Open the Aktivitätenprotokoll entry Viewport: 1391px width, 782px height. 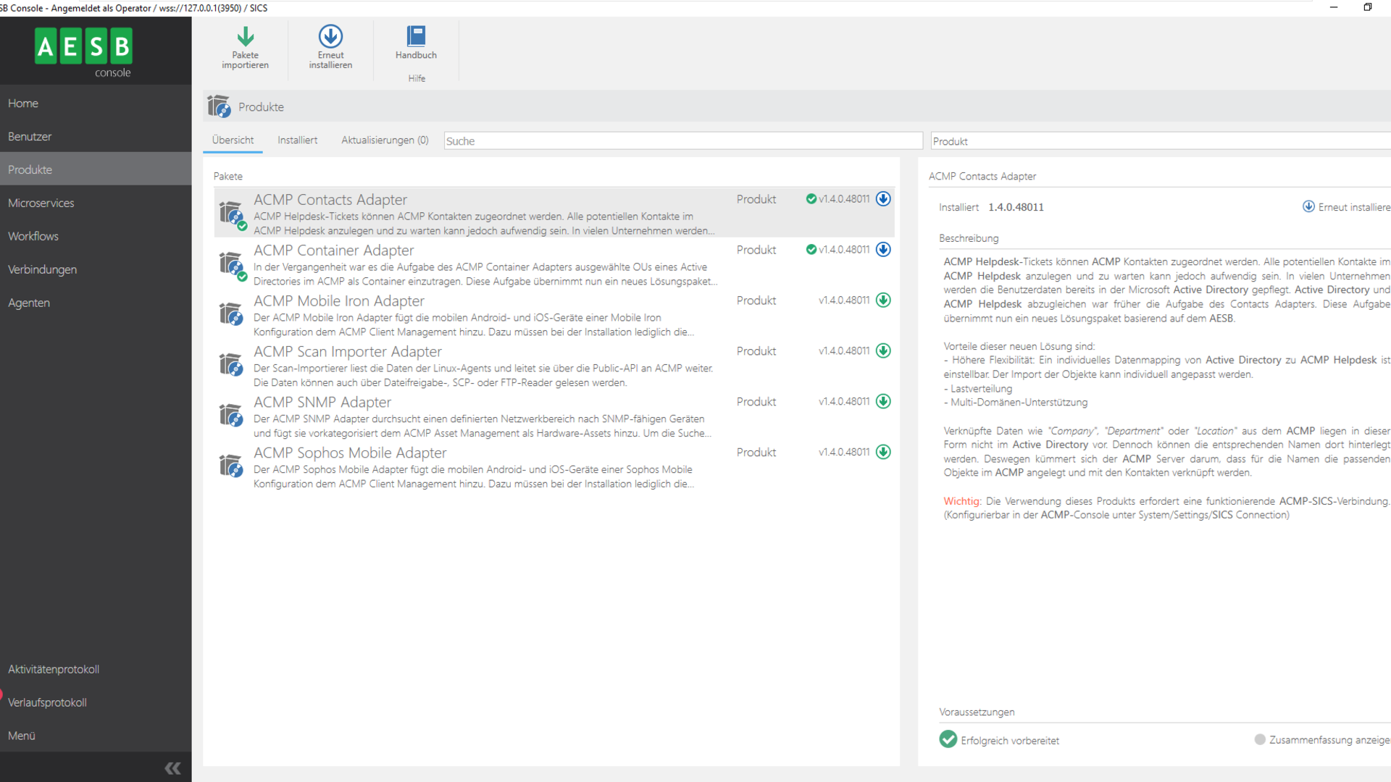(96, 670)
